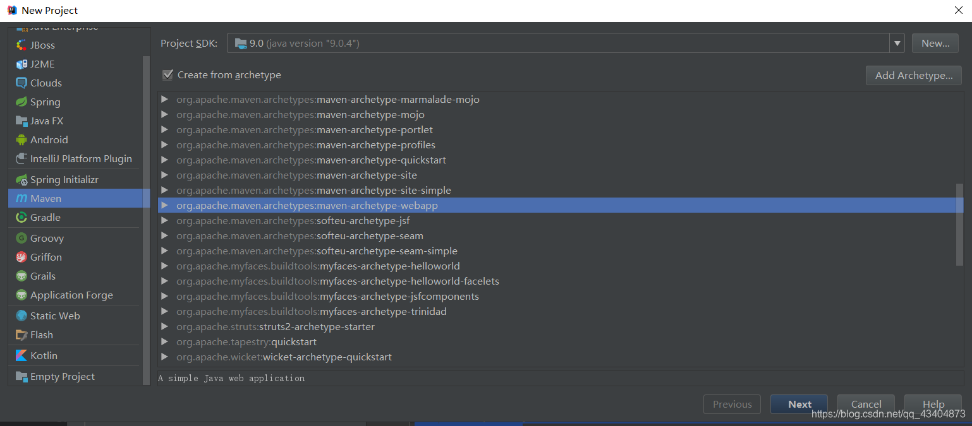Click the IntelliJ Platform Plugin icon
972x426 pixels.
[x=21, y=158]
